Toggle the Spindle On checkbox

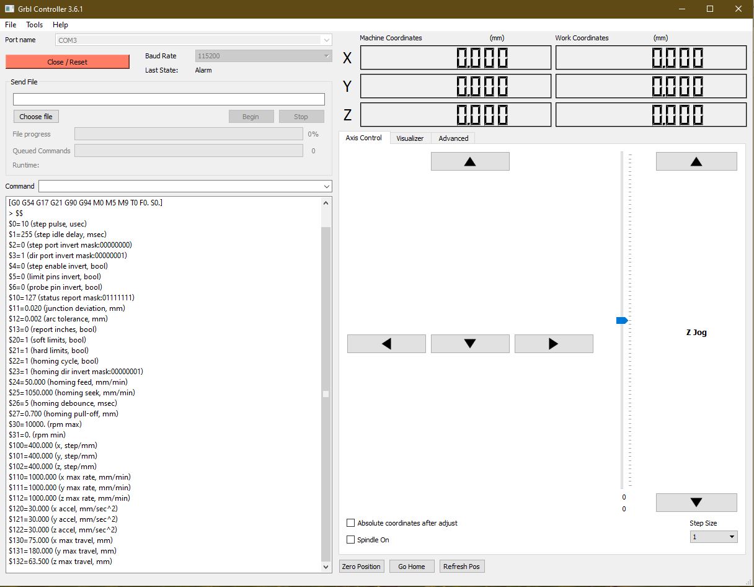pyautogui.click(x=351, y=540)
